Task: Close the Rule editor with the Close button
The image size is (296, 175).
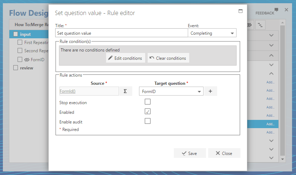Action: [224, 153]
